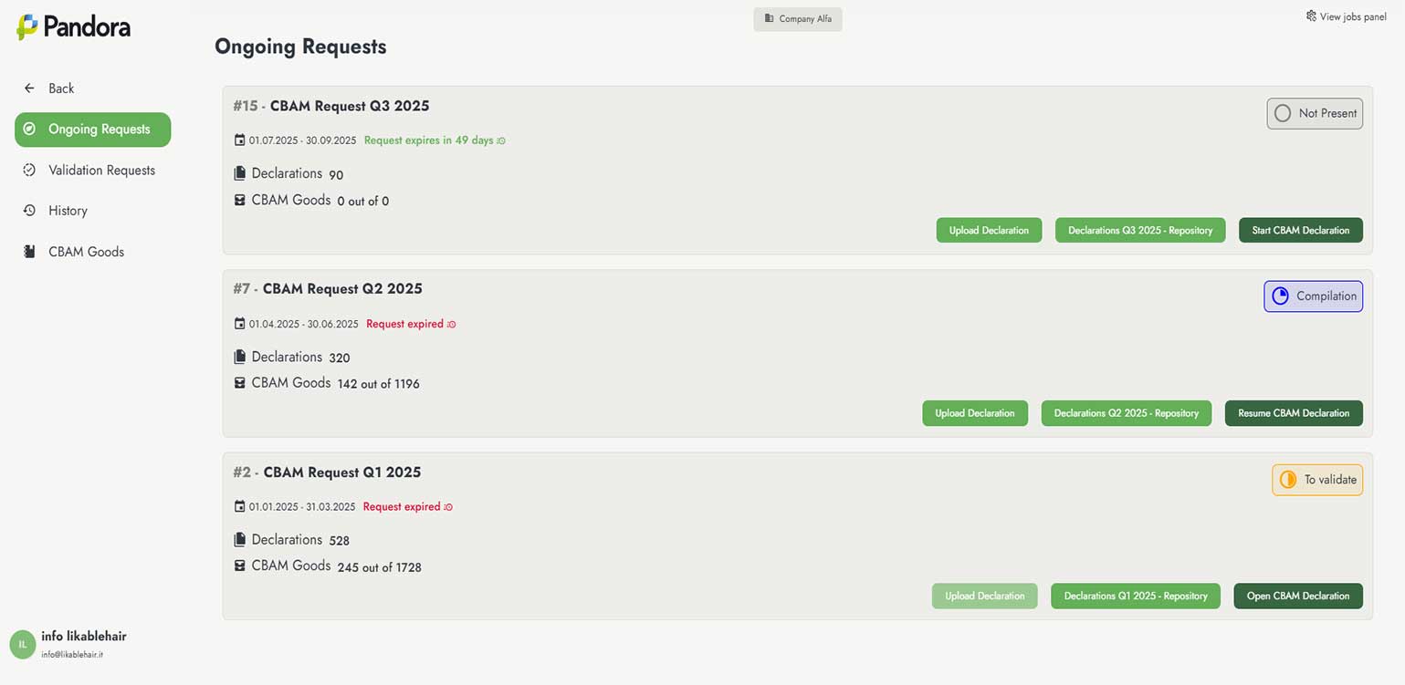Image resolution: width=1405 pixels, height=685 pixels.
Task: Open Declarations Q1 2025 Repository
Action: (1135, 597)
